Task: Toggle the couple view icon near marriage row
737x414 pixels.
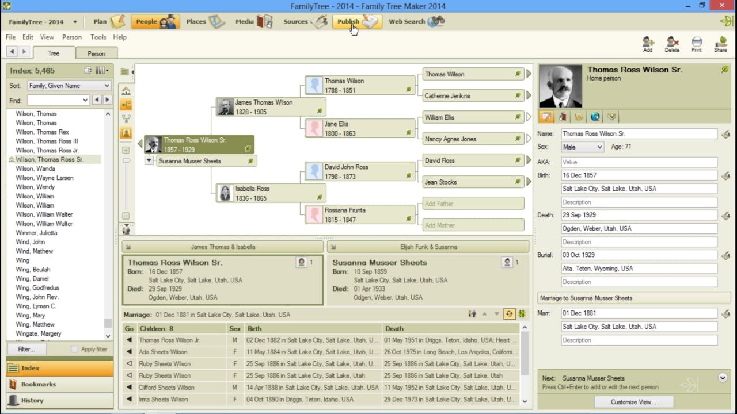Action: click(x=472, y=315)
